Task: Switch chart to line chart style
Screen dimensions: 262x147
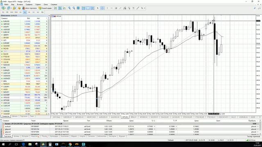Action: pos(64,8)
